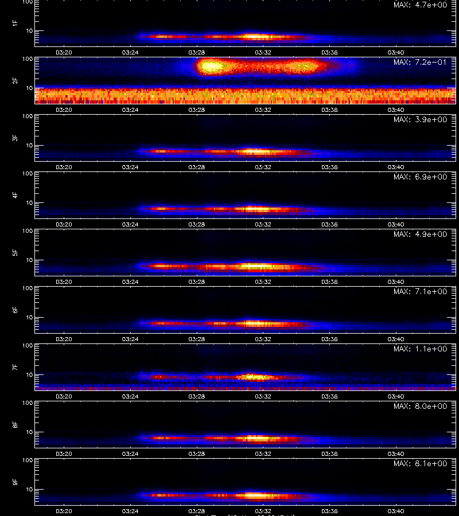Click the 10 y-axis label of panel 2F
The width and height of the screenshot is (459, 516).
pyautogui.click(x=29, y=88)
